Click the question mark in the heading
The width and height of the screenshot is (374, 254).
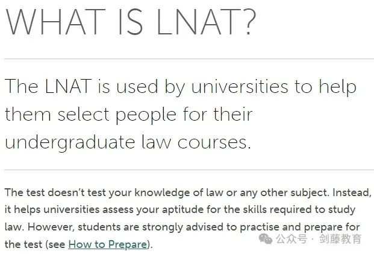point(249,22)
